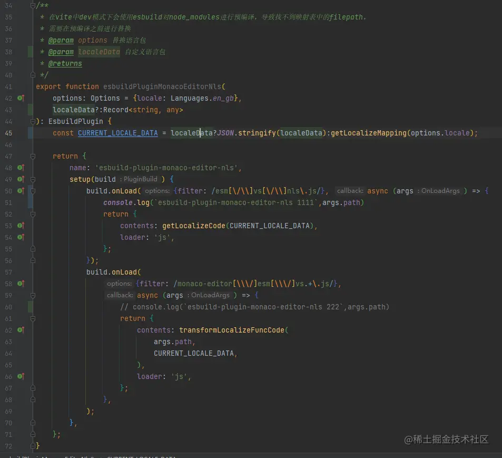Click the commented console.log on line 60
The height and width of the screenshot is (458, 502).
[x=254, y=307]
